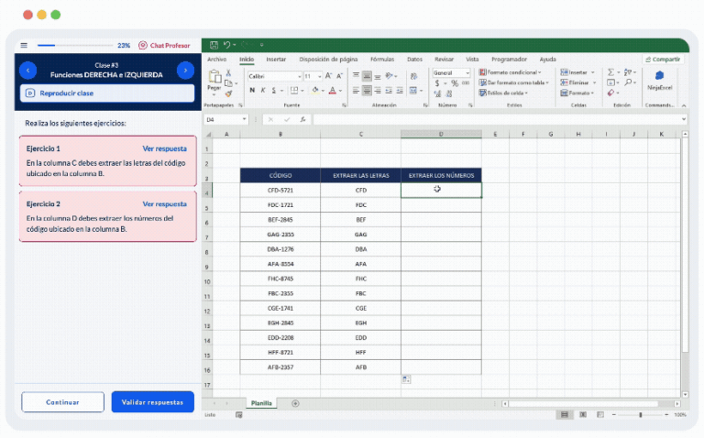Screen dimensions: 704x438
Task: Click the Cut scissors icon
Action: tap(228, 73)
